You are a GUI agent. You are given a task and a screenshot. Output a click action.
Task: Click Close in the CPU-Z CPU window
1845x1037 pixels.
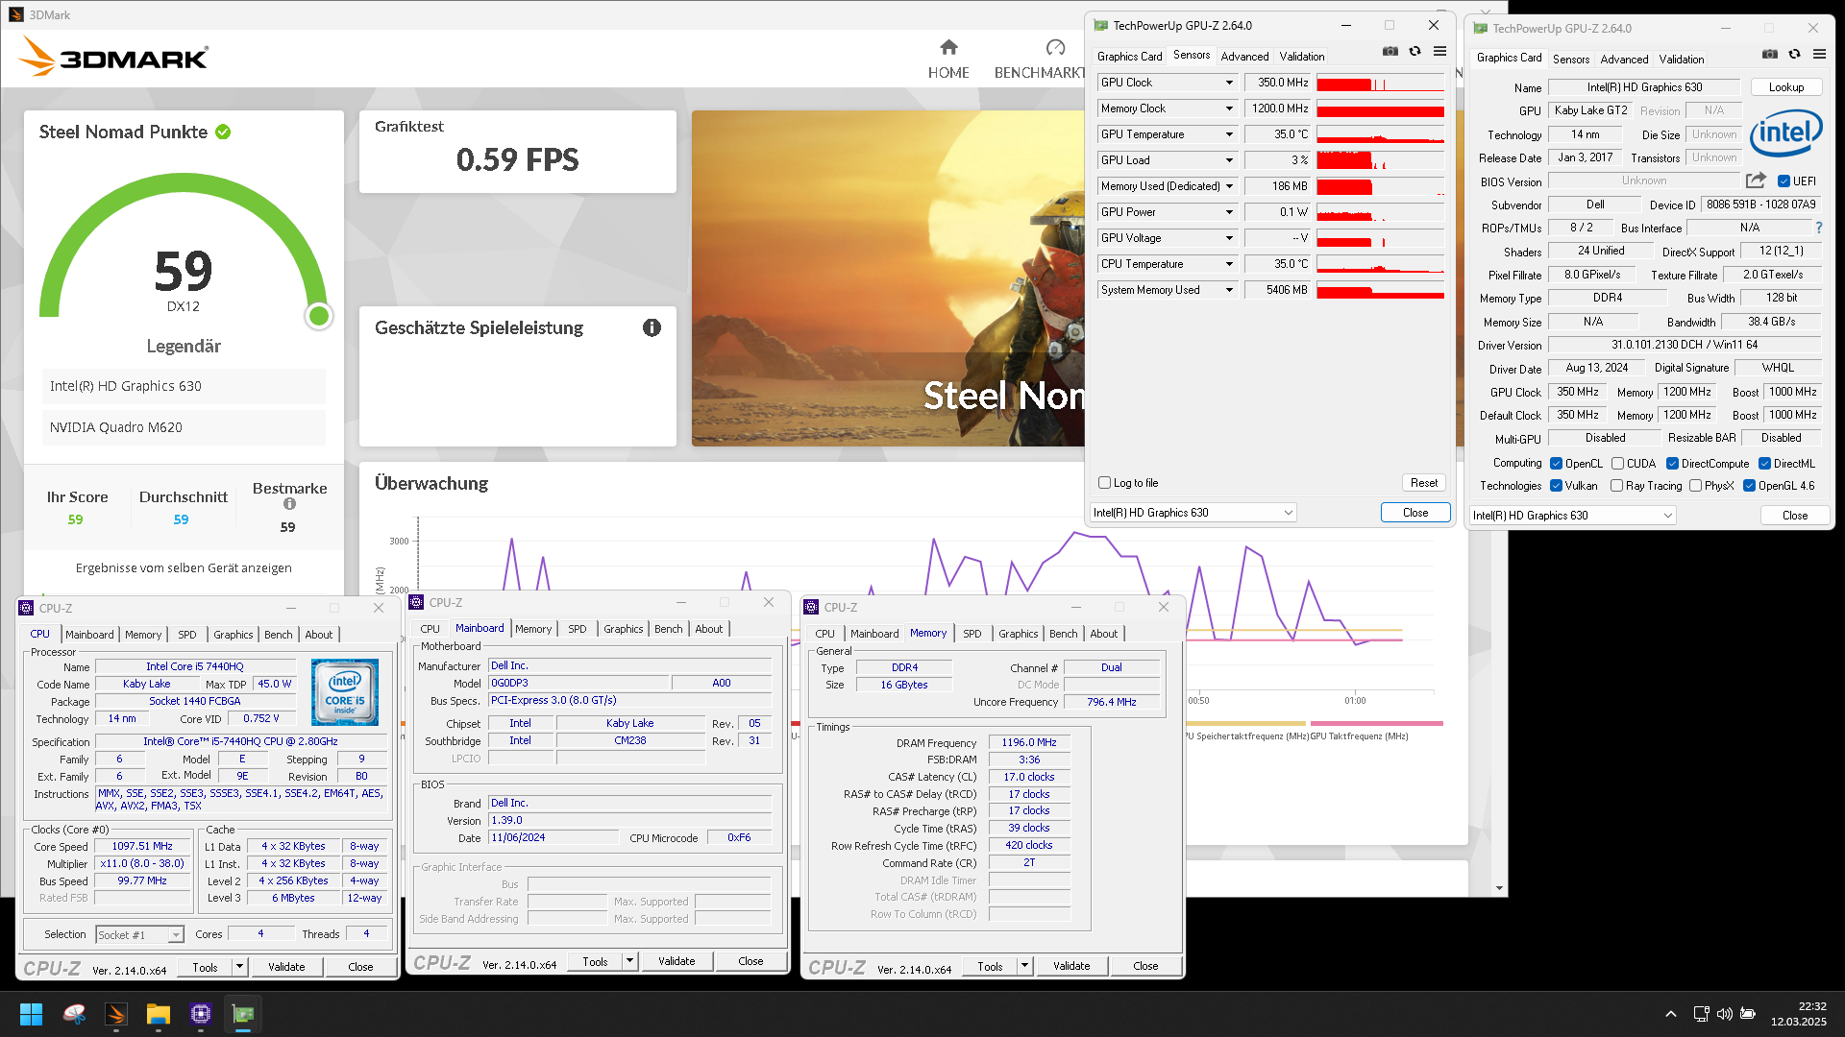pyautogui.click(x=360, y=967)
